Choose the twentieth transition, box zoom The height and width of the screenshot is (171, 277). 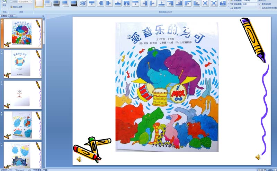tap(205, 3)
